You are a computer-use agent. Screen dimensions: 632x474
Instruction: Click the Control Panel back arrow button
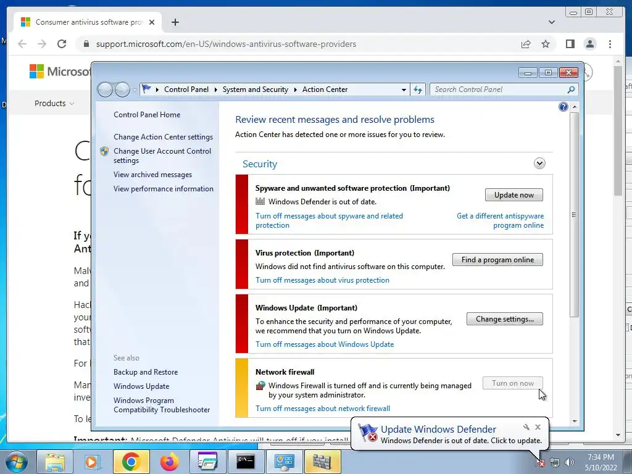click(105, 89)
